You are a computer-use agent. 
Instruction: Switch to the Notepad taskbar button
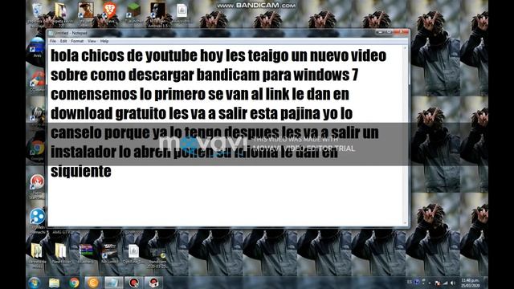pyautogui.click(x=113, y=283)
